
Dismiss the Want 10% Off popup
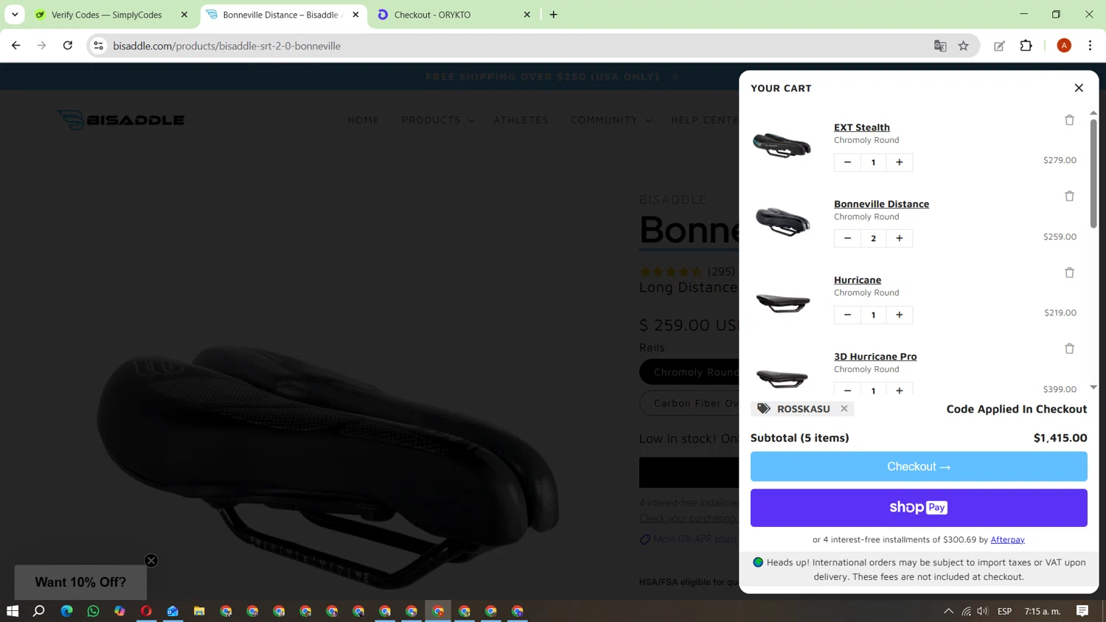pos(151,561)
